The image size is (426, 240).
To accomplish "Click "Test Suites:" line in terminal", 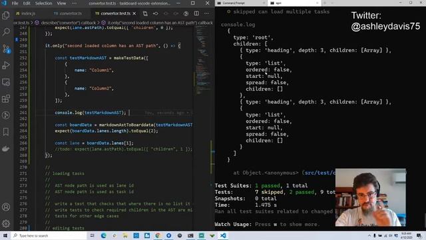I will click(x=261, y=185).
